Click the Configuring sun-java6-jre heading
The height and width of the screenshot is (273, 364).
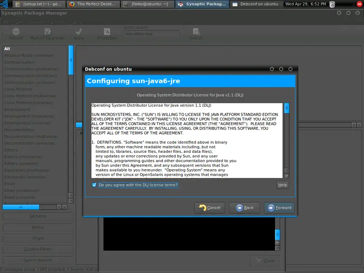tap(133, 81)
